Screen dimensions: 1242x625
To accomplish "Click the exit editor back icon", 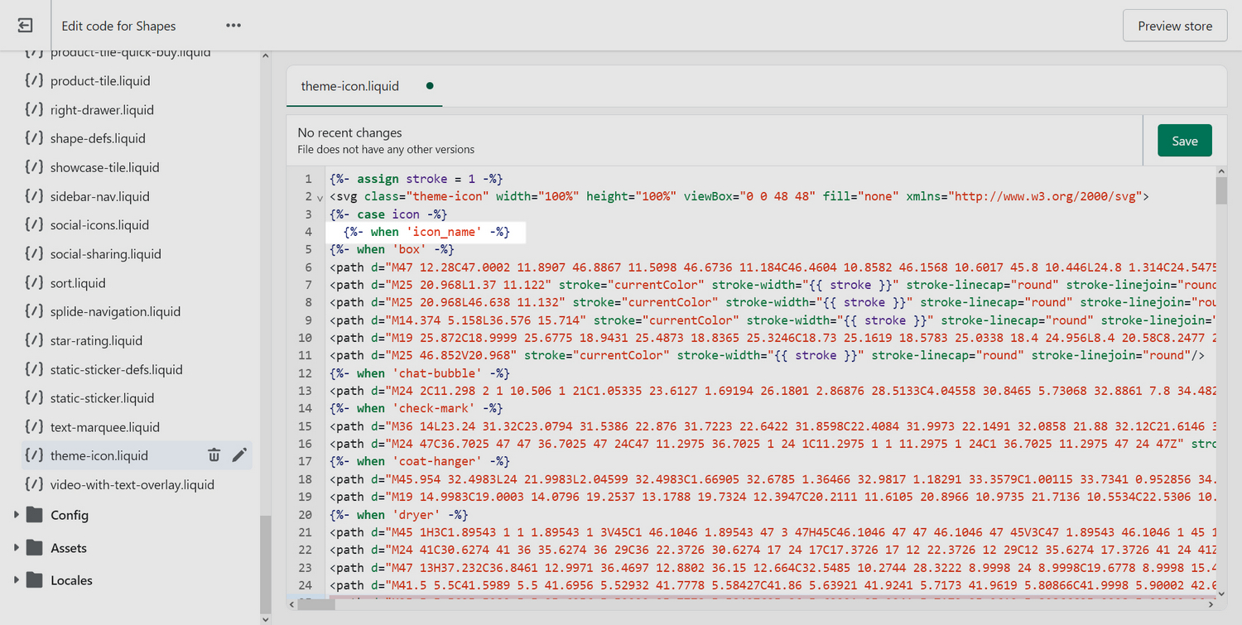I will (26, 26).
